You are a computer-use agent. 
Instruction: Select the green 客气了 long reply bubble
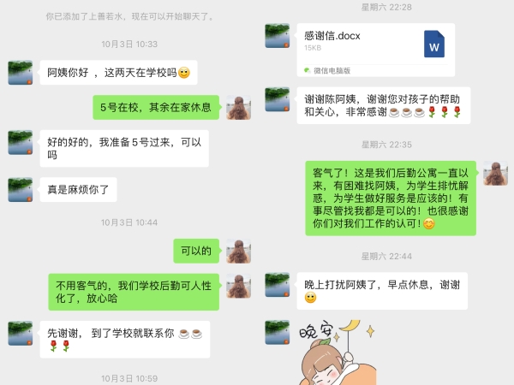coord(391,198)
